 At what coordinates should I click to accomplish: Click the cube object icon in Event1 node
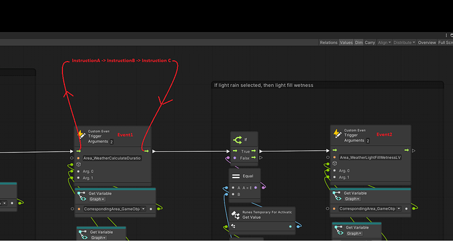click(78, 164)
